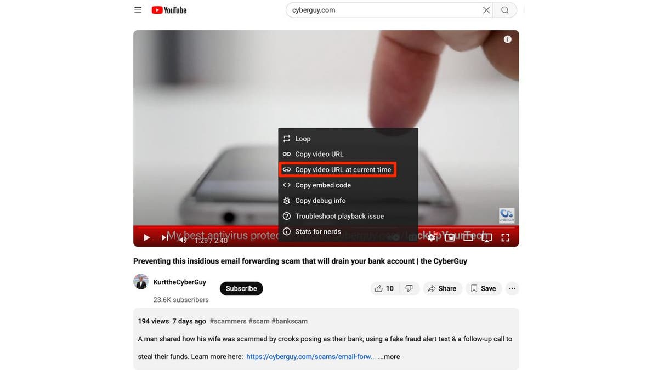658x370 pixels.
Task: Enter fullscreen mode
Action: [504, 237]
